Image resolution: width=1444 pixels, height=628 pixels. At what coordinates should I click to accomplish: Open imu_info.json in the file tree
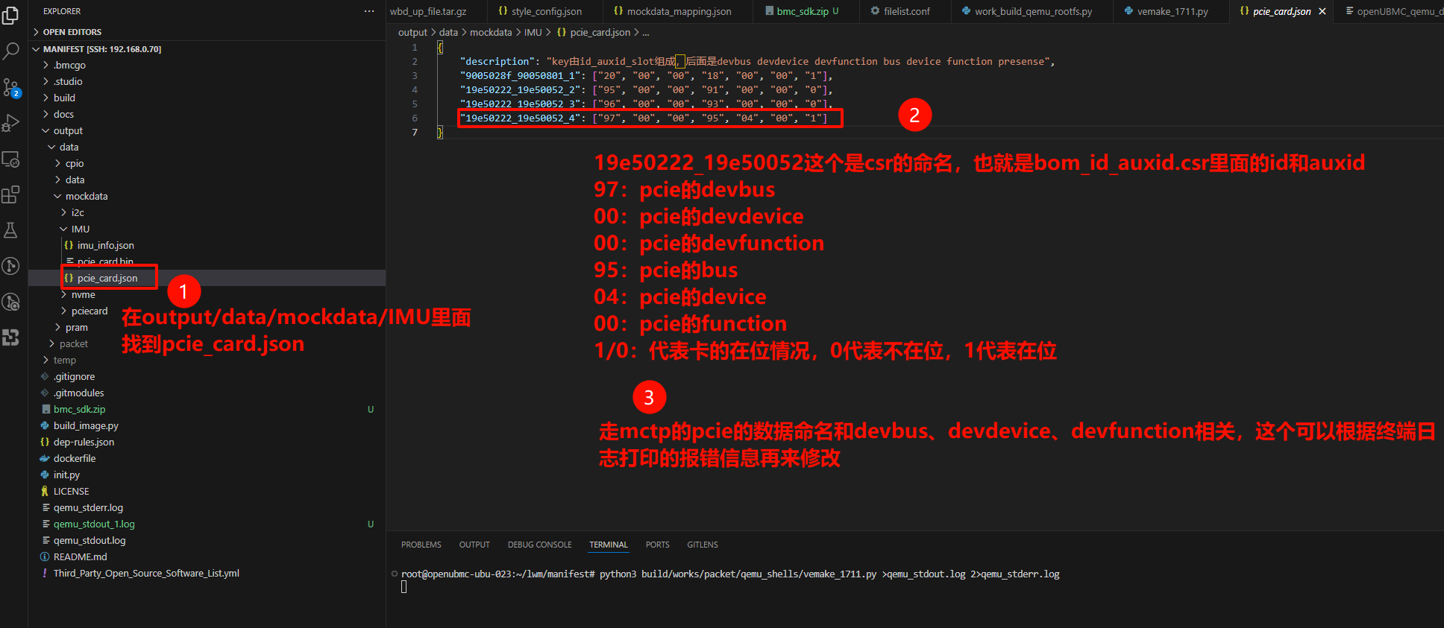point(105,246)
